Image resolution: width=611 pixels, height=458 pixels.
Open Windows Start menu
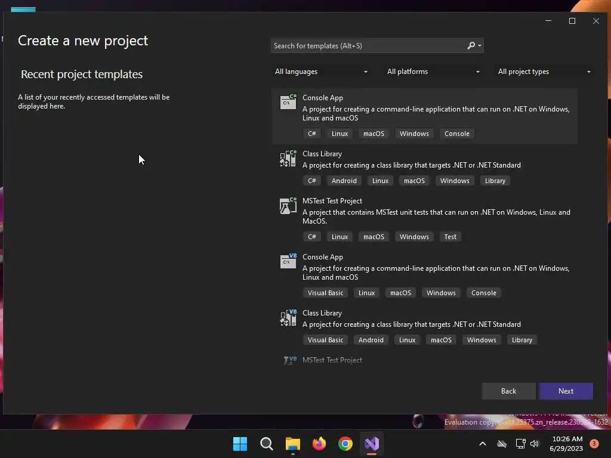point(240,444)
